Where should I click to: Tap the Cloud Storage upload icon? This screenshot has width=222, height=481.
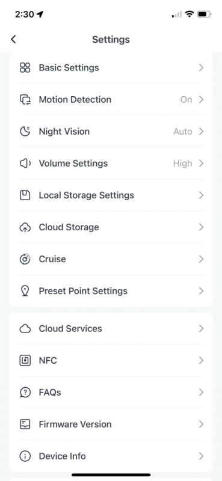pyautogui.click(x=25, y=227)
